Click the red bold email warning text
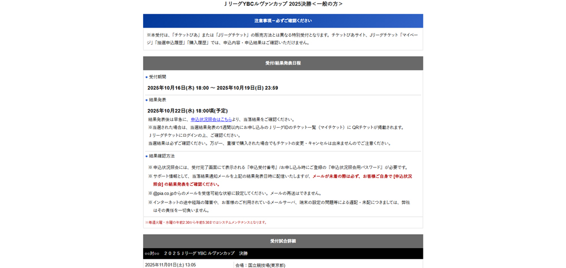 [x=362, y=176]
